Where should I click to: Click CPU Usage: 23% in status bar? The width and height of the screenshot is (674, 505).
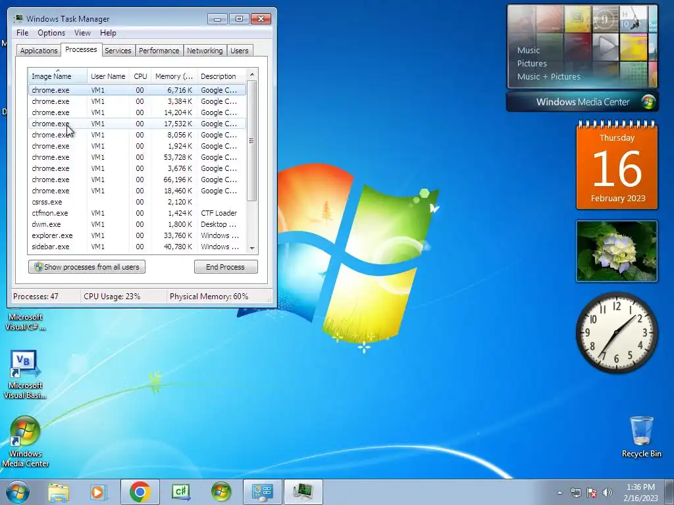coord(112,297)
